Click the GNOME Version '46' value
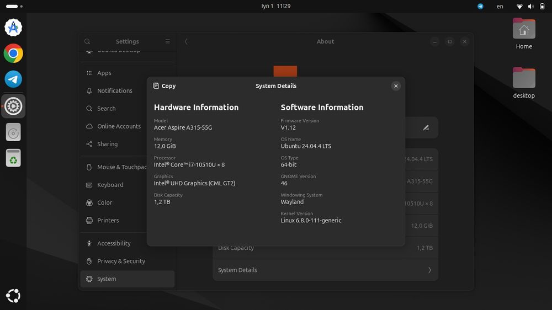 [284, 183]
